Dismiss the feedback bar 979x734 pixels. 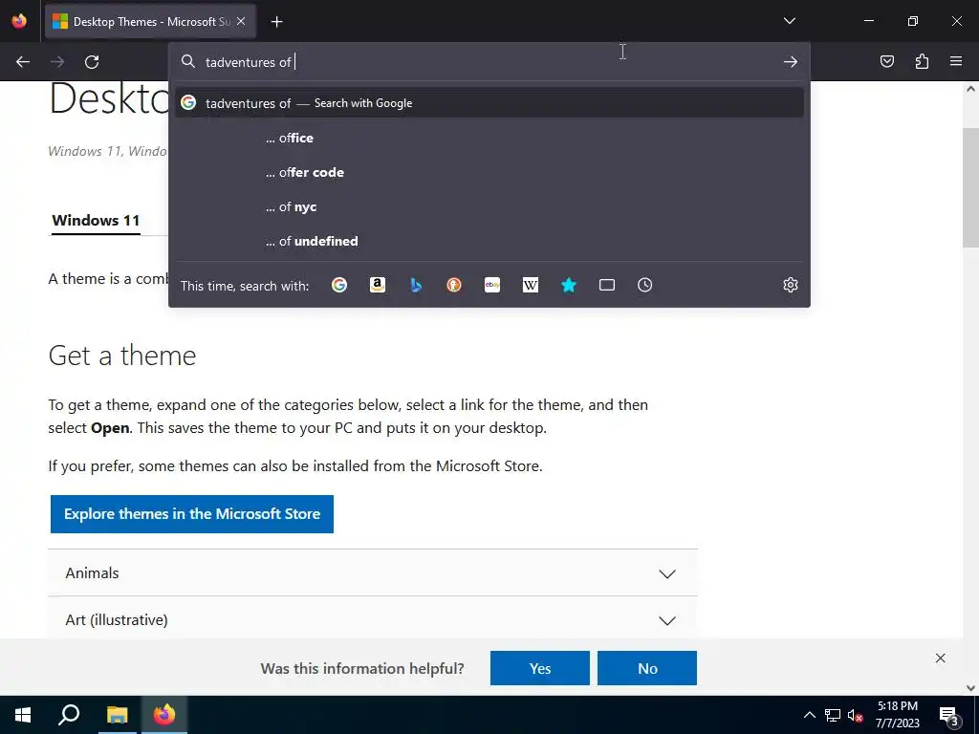coord(941,658)
